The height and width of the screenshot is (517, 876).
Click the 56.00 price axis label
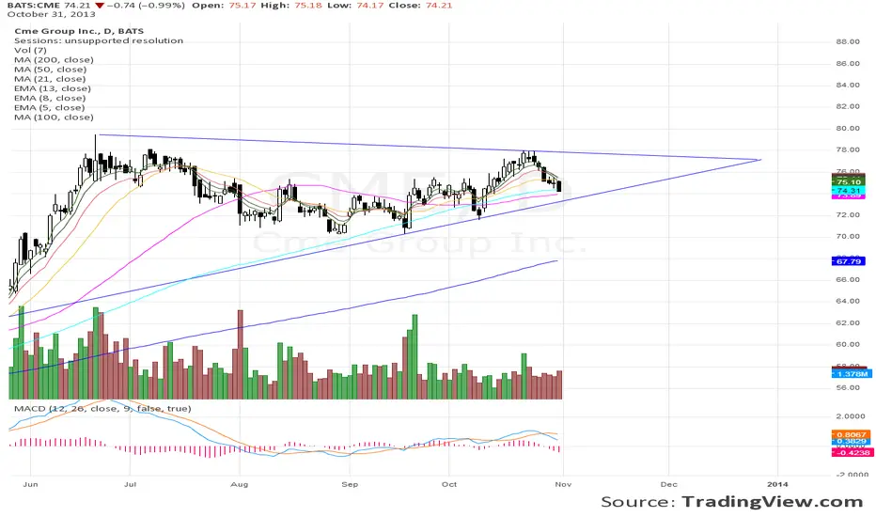click(x=848, y=387)
